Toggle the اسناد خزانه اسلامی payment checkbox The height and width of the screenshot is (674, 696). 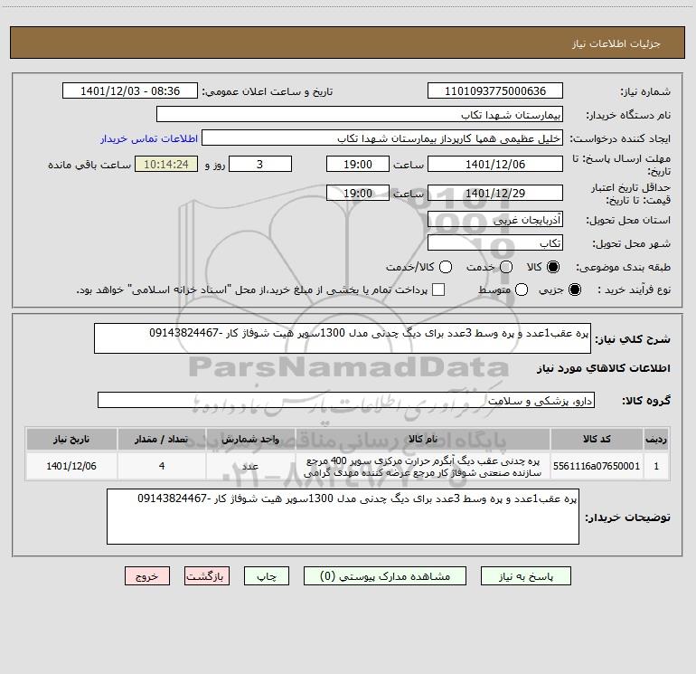click(438, 290)
